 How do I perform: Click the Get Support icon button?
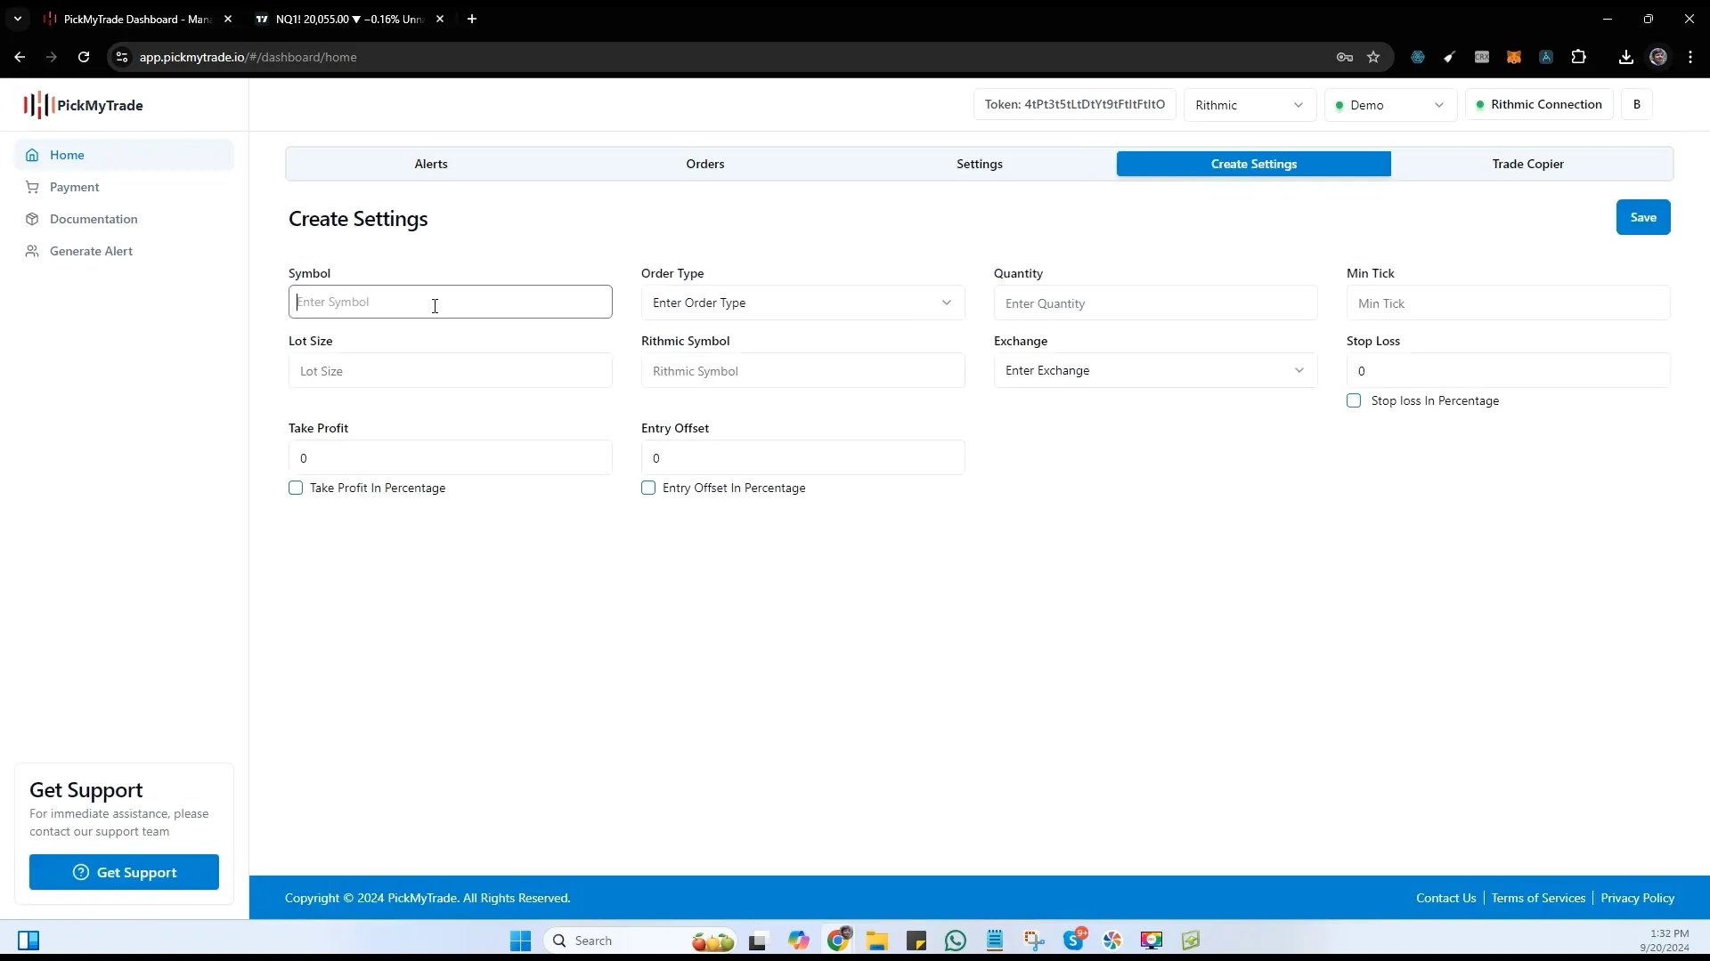tap(80, 870)
